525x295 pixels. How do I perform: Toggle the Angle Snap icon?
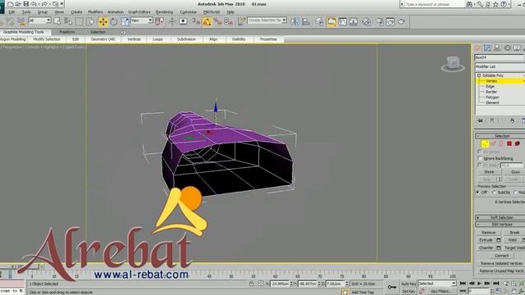pos(207,22)
